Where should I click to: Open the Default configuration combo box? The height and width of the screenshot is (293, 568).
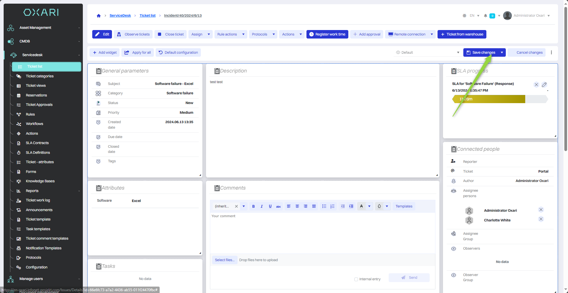428,52
